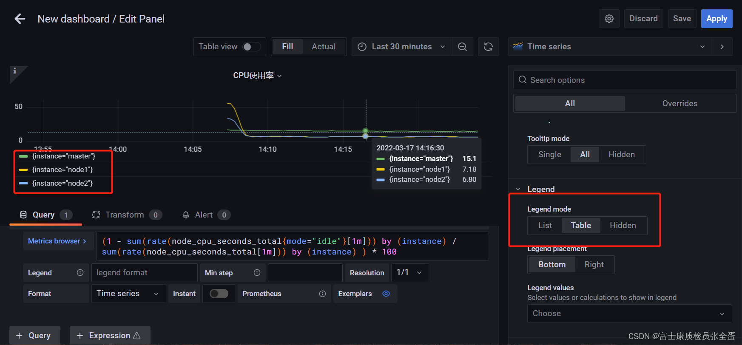
Task: Open the CPU使用率 panel title menu
Action: (x=257, y=76)
